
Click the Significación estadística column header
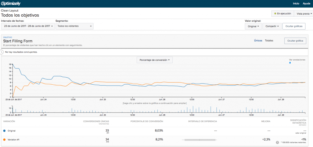point(298,121)
